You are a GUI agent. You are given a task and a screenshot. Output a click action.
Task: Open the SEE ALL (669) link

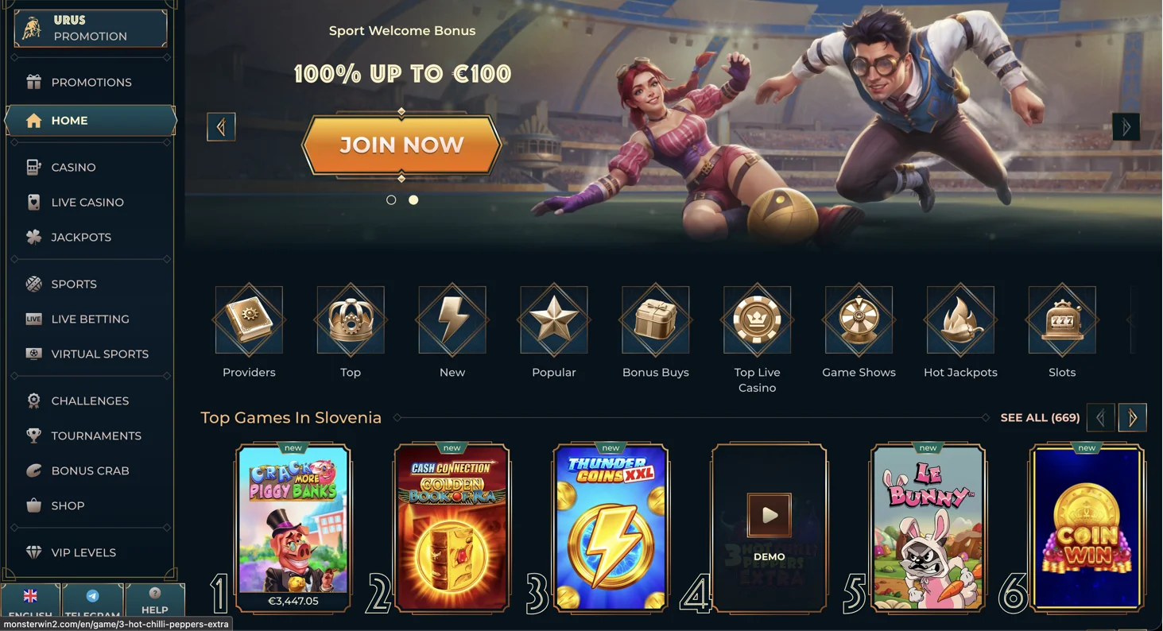[x=1040, y=417]
